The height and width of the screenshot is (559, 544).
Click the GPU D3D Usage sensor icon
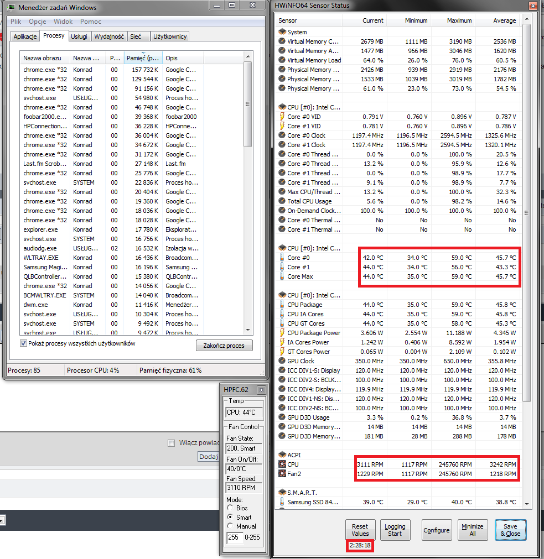tap(282, 417)
